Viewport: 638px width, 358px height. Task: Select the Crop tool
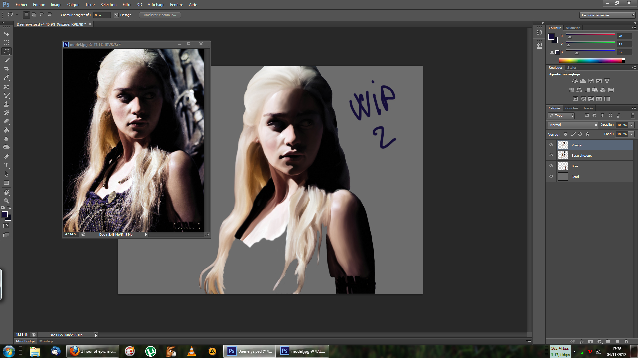(6, 69)
